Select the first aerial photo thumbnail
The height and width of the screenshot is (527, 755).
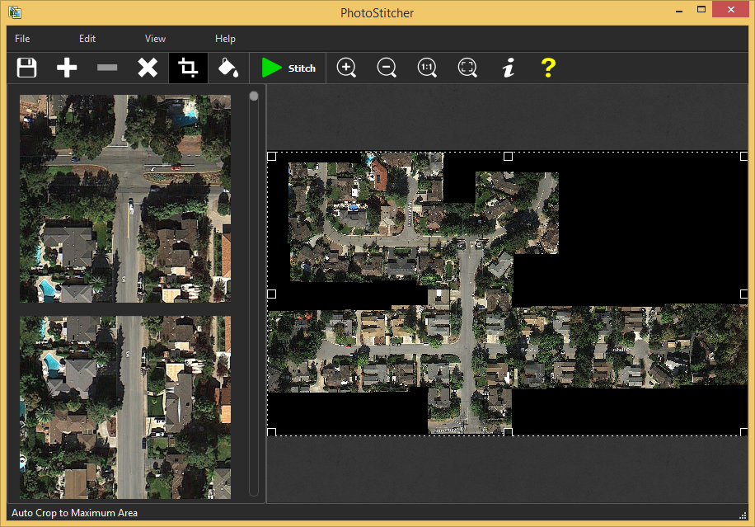(125, 199)
